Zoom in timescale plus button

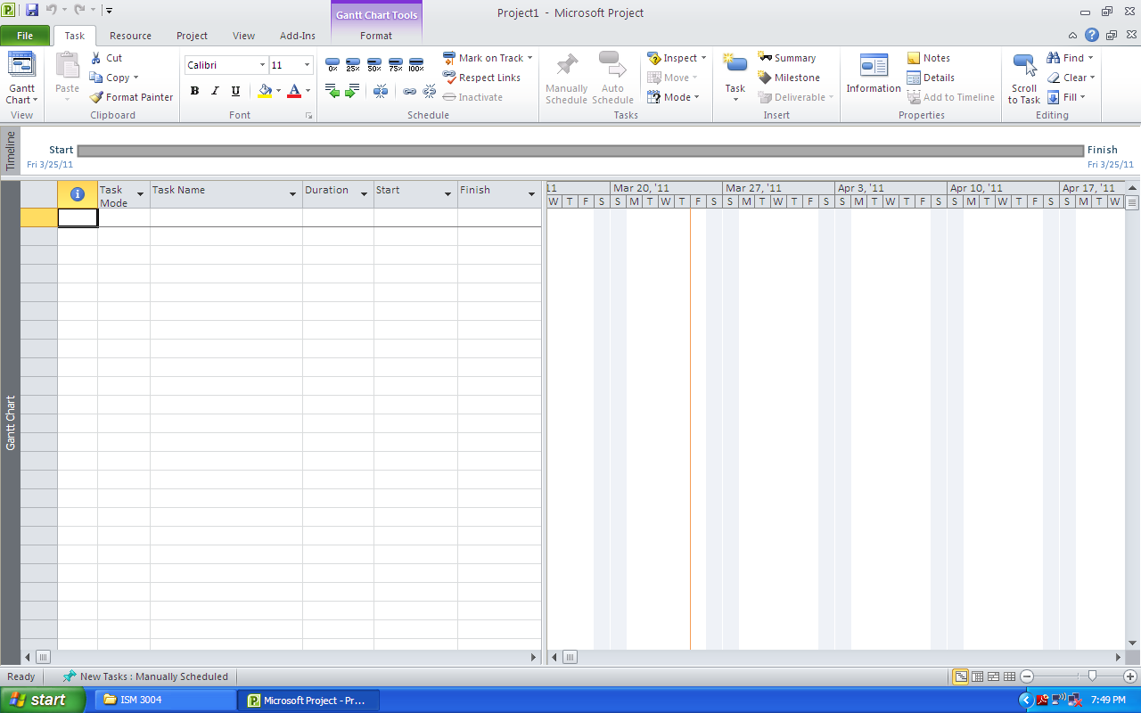click(x=1130, y=676)
